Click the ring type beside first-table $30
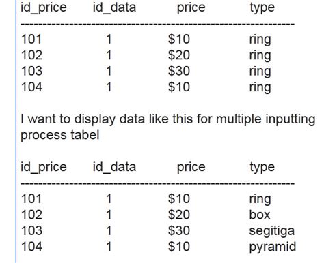This screenshot has height=263, width=324. [x=260, y=72]
